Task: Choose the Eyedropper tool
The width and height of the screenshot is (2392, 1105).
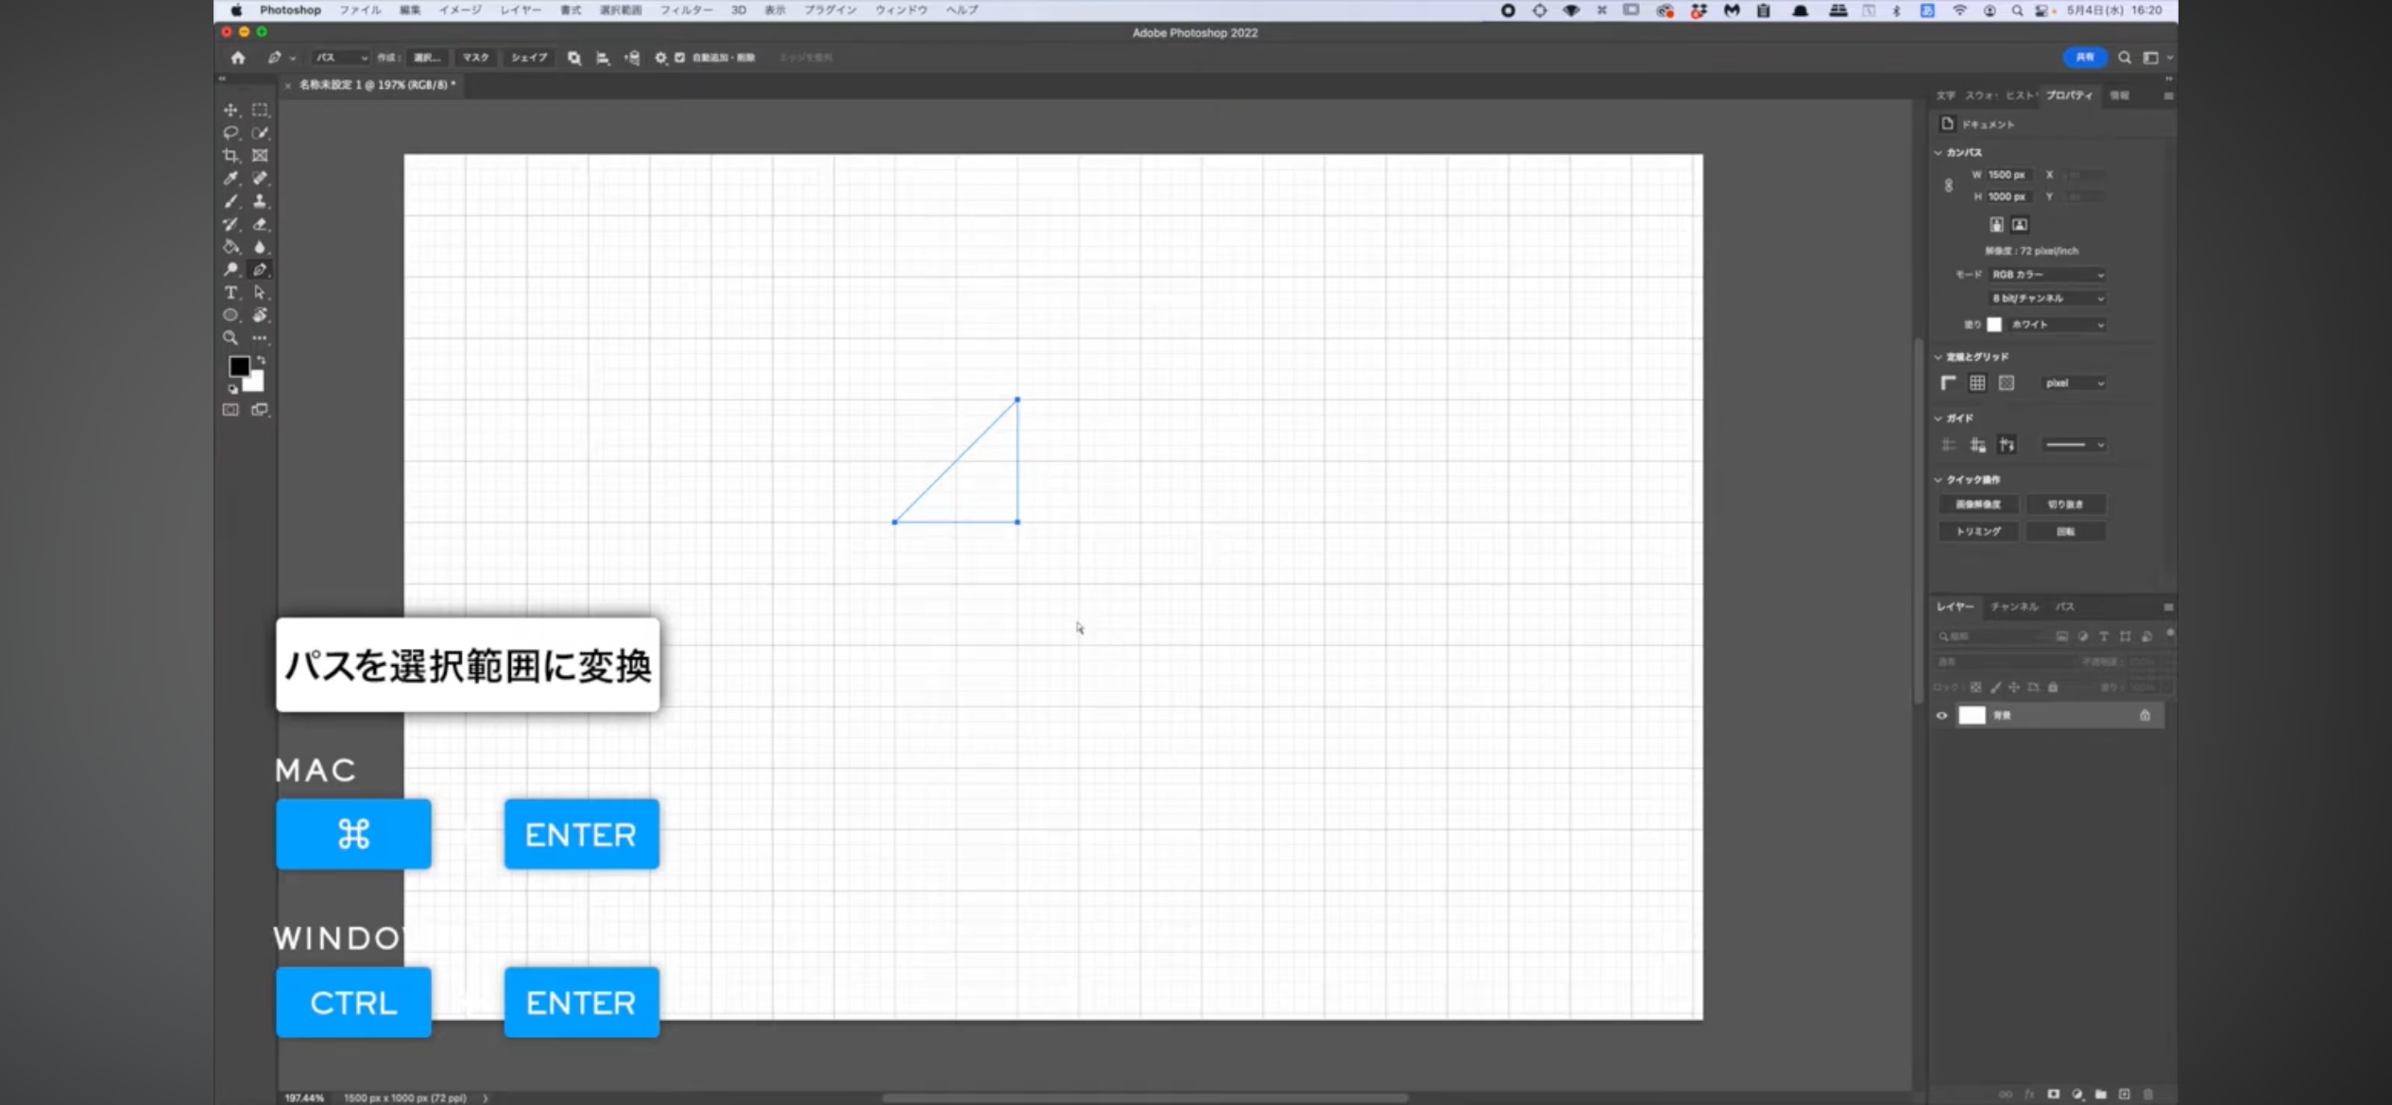Action: tap(231, 178)
